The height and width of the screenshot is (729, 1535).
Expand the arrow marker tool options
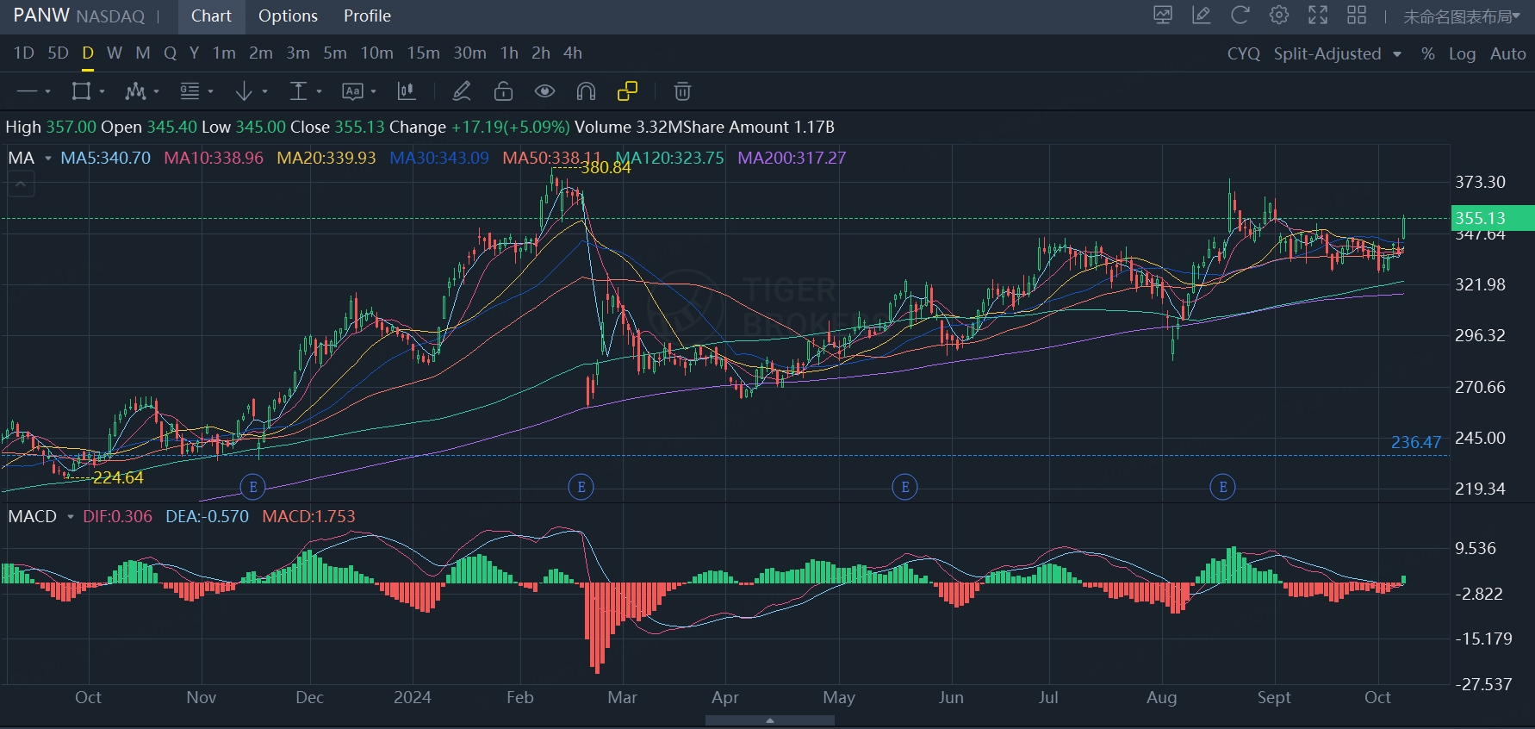pos(264,91)
